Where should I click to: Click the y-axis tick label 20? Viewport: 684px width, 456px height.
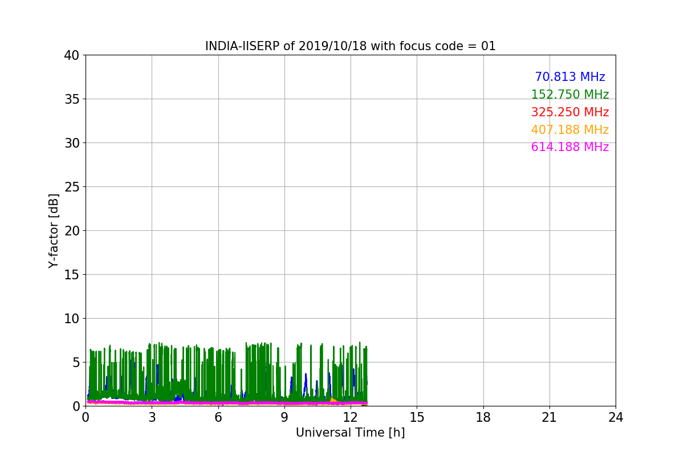71,231
